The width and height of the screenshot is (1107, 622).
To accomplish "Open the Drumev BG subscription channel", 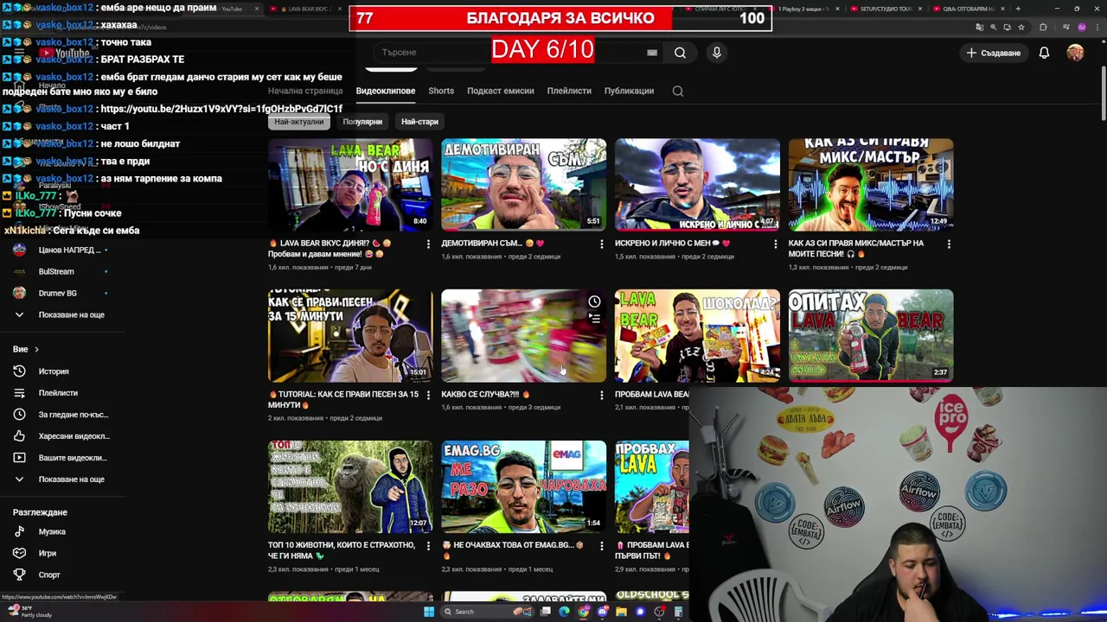I will [x=57, y=293].
